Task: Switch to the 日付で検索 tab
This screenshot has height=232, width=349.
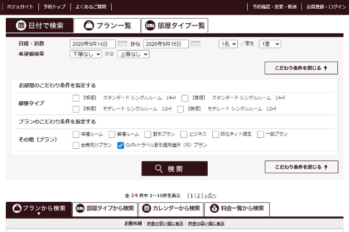Action: (40, 26)
